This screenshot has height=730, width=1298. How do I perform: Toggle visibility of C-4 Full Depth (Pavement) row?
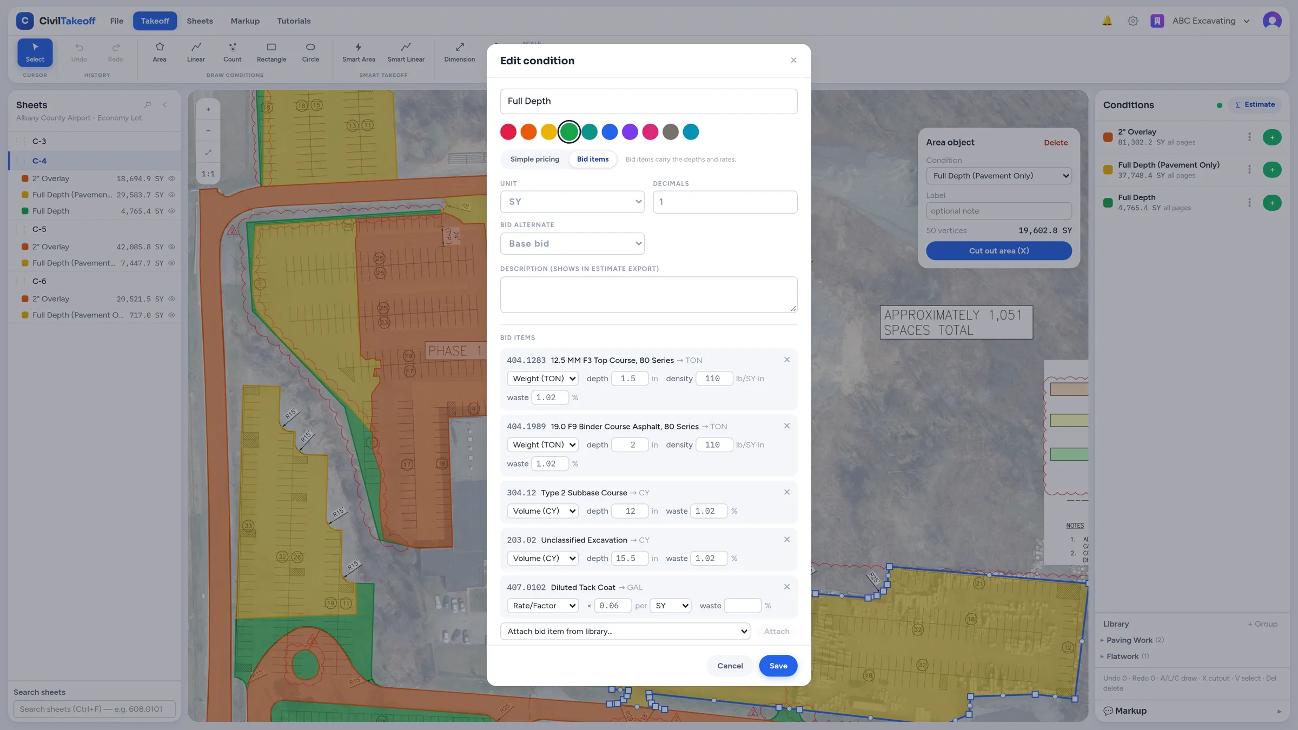[172, 195]
